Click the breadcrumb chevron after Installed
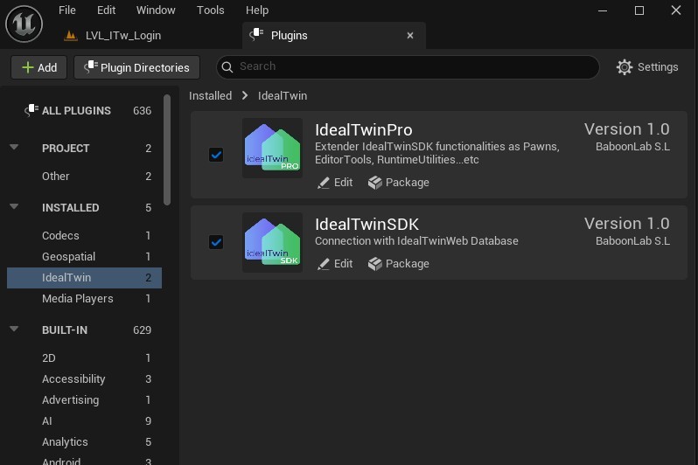 245,95
